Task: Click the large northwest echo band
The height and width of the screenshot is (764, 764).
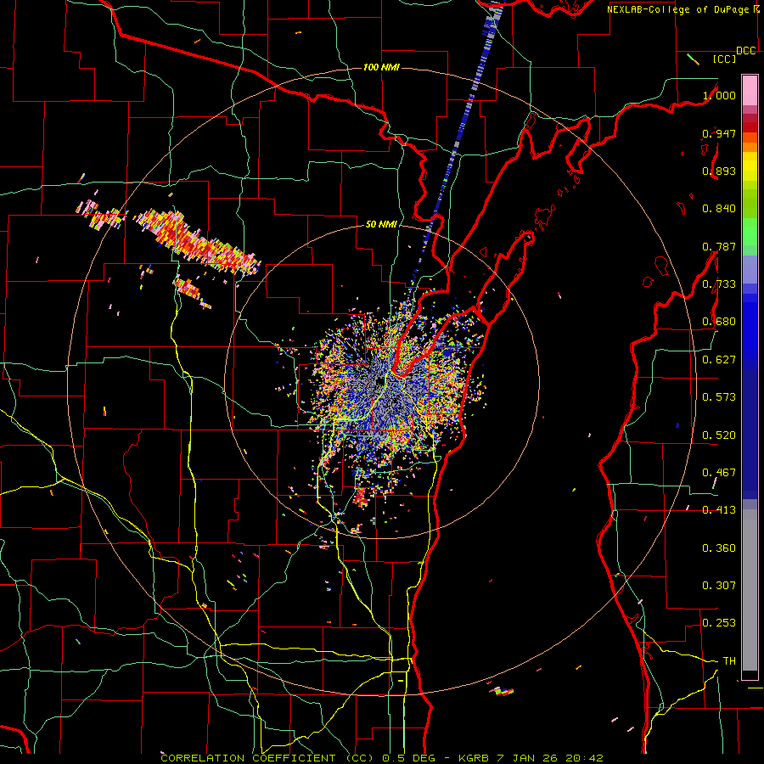Action: click(197, 241)
